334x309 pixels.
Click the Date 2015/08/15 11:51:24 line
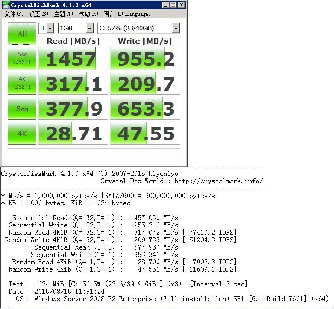click(57, 292)
